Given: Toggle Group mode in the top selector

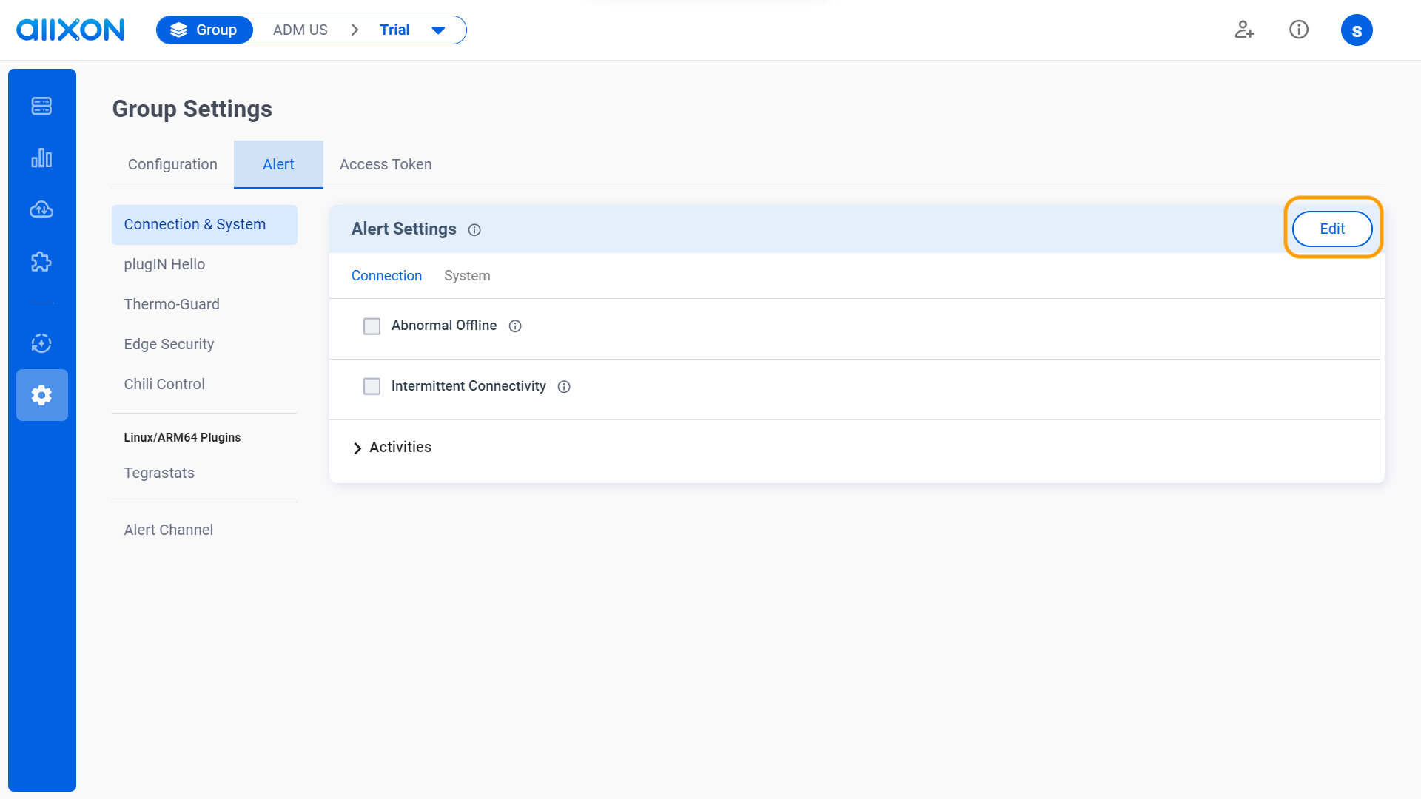Looking at the screenshot, I should pos(204,30).
